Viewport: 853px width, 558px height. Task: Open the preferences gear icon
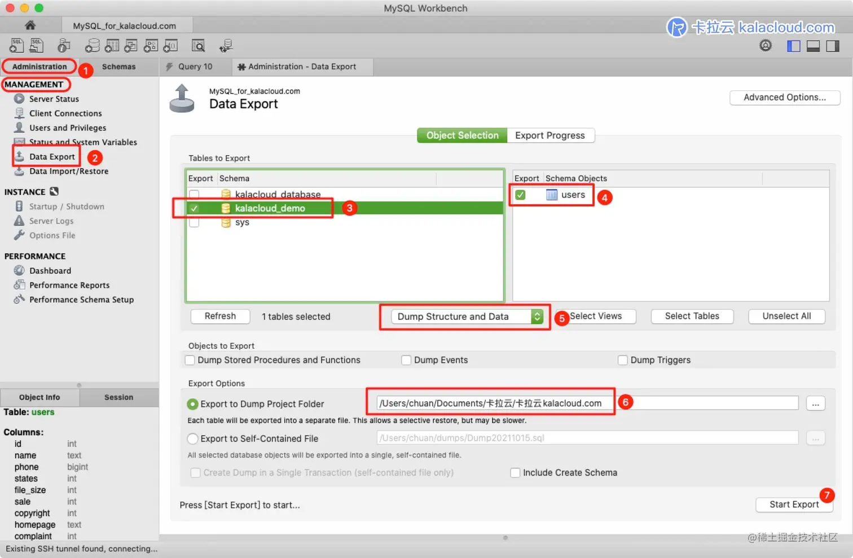(x=766, y=46)
